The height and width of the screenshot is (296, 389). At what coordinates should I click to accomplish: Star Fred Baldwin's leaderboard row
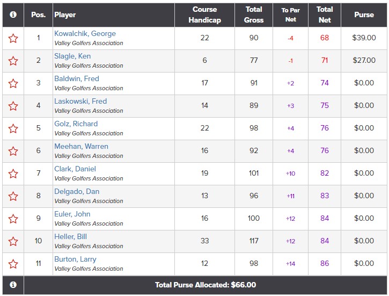pos(13,83)
